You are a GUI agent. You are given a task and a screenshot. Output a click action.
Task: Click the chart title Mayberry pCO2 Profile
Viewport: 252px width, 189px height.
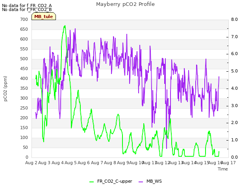pyautogui.click(x=125, y=4)
